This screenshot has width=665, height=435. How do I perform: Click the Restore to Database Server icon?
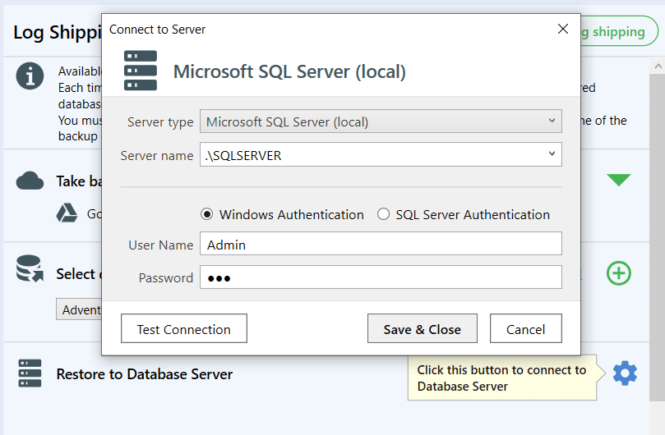[x=30, y=373]
